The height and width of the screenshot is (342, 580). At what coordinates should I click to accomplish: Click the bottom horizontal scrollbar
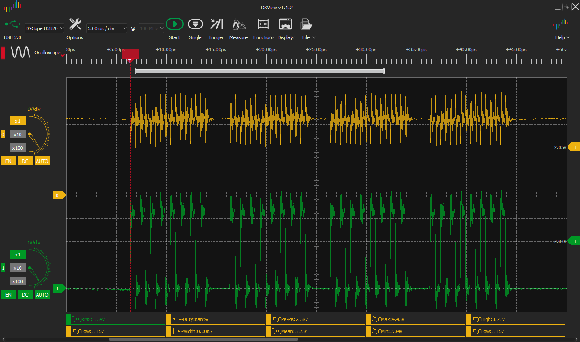(204, 339)
